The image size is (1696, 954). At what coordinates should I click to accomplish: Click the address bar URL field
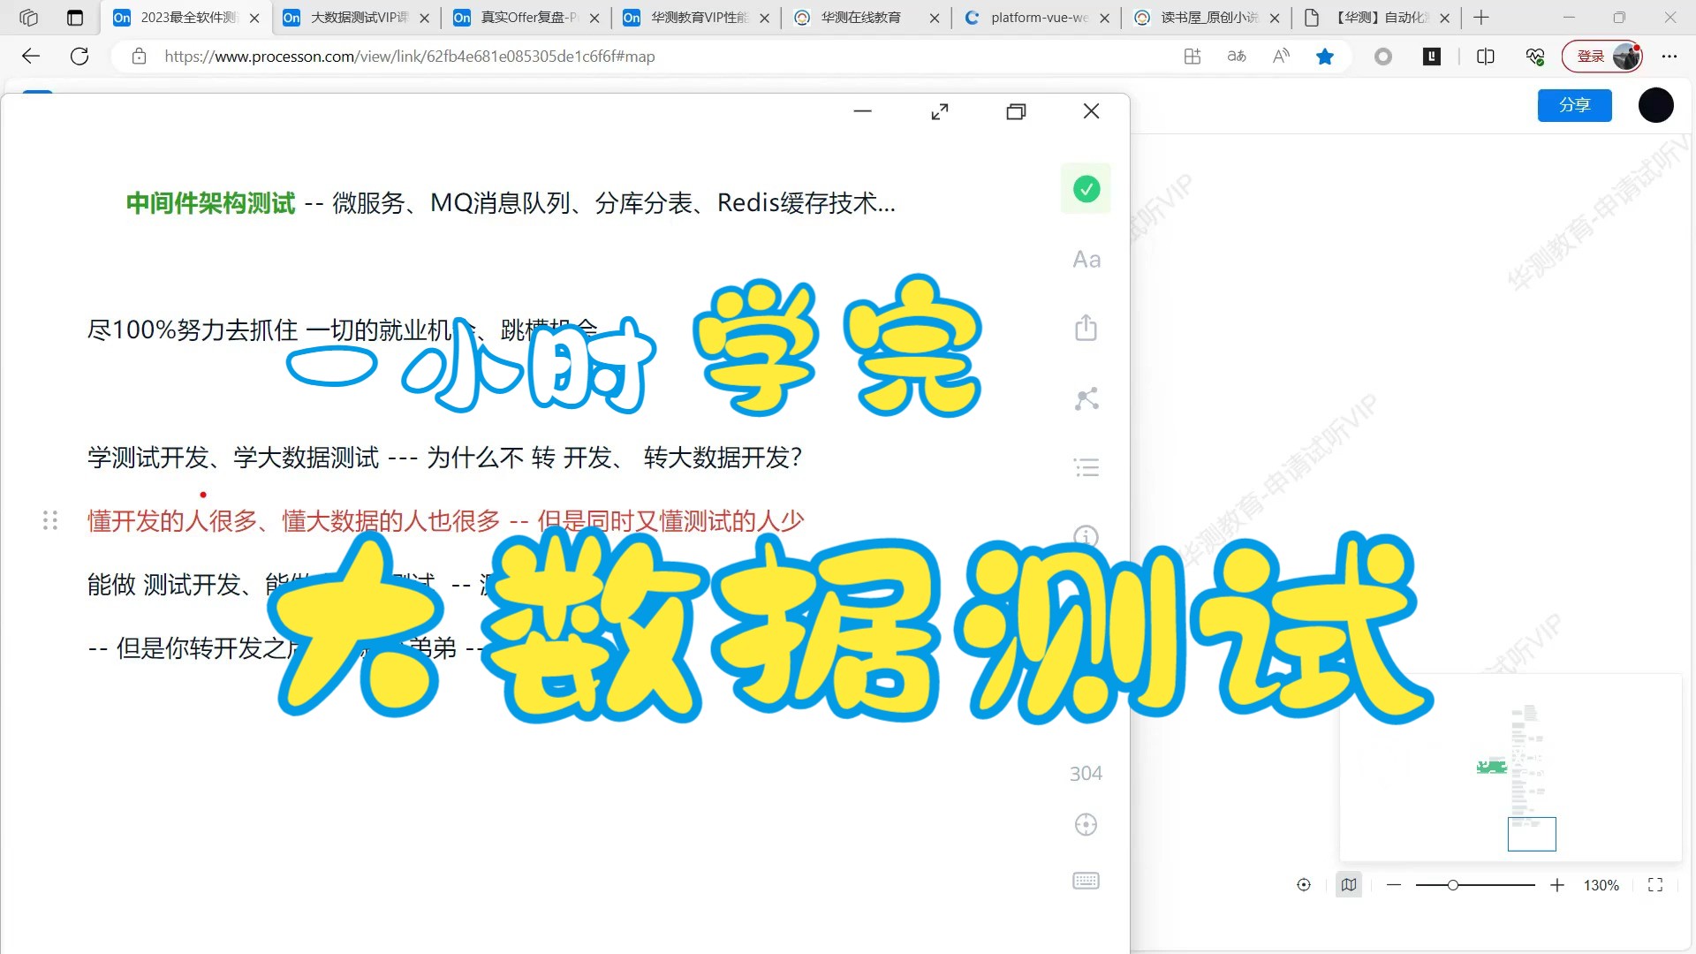[654, 57]
